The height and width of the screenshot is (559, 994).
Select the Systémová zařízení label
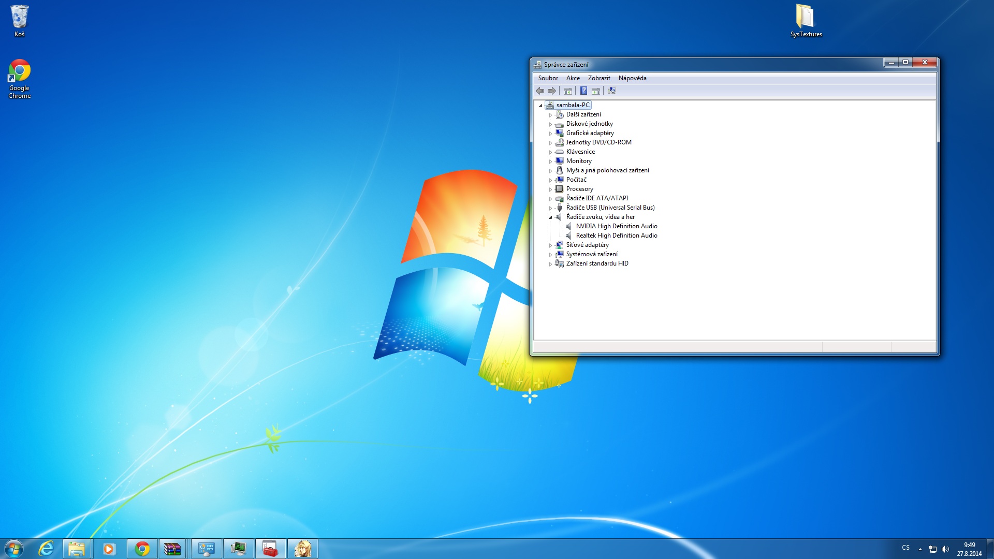[x=592, y=254]
